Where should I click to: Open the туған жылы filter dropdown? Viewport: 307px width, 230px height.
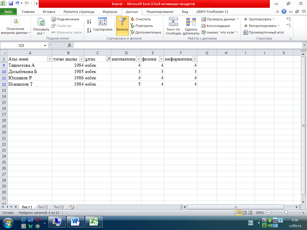click(82, 59)
